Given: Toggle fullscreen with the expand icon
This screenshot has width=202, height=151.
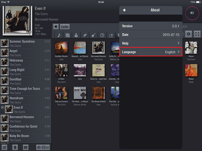Looking at the screenshot, I should coord(197,34).
